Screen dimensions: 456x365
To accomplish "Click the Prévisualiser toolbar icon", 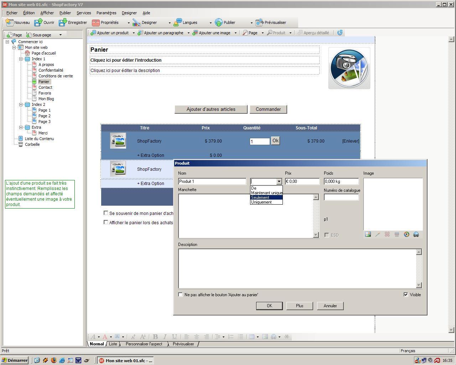I will 260,22.
